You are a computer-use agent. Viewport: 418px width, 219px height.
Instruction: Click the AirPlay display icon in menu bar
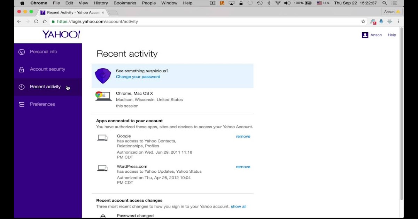[x=232, y=3]
